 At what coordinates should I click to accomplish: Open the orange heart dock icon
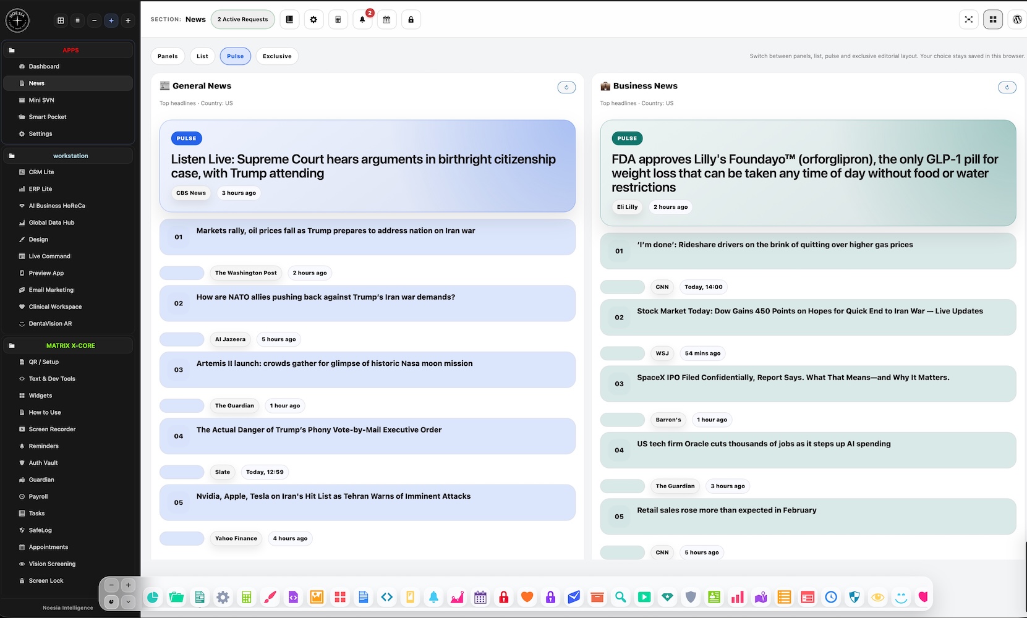pos(527,597)
